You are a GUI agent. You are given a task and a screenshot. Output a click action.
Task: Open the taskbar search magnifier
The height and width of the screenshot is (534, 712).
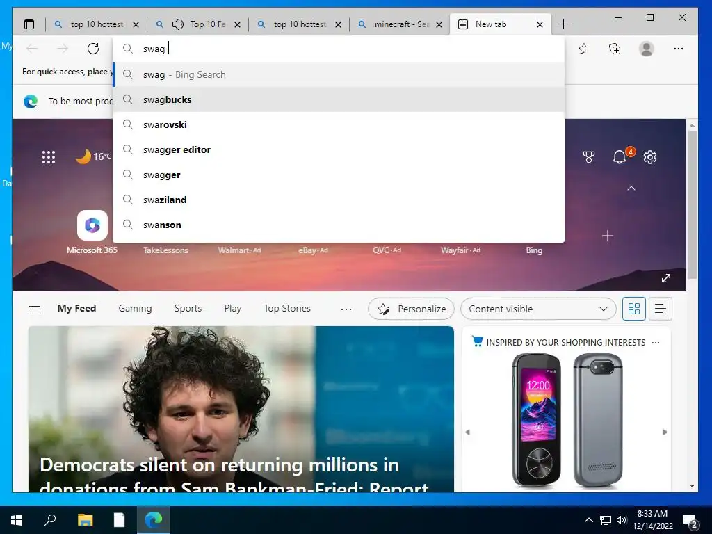50,520
